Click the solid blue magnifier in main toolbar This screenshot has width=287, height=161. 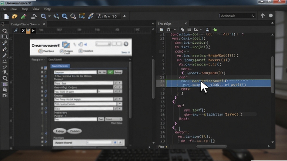(65, 16)
